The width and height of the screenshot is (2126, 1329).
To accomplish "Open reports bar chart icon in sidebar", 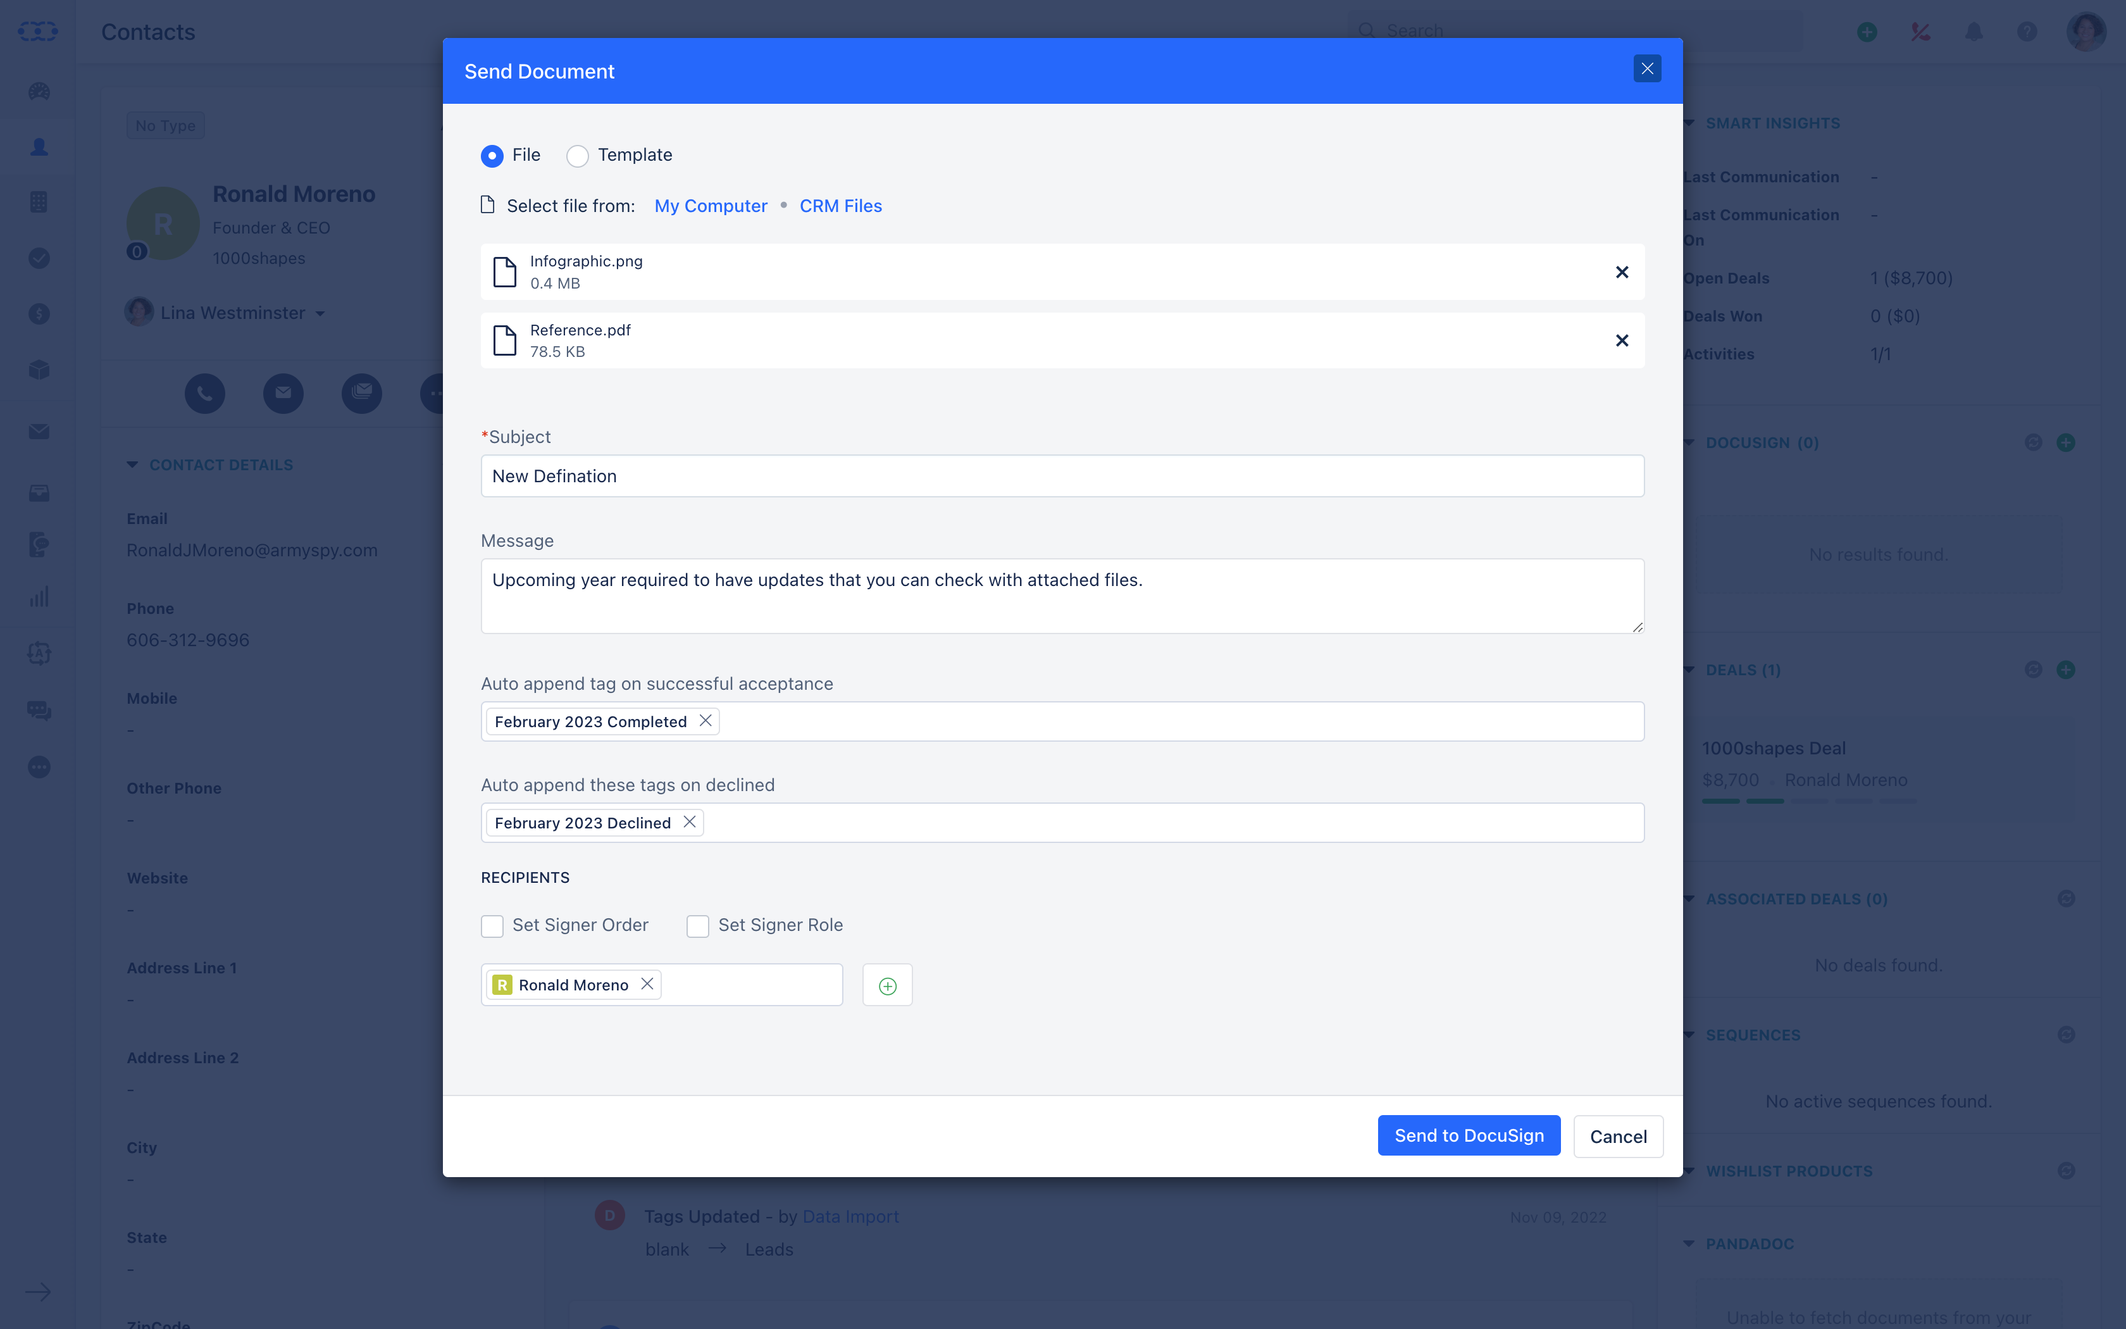I will [x=39, y=597].
